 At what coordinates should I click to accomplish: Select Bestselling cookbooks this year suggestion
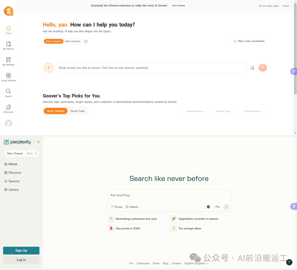click(138, 219)
